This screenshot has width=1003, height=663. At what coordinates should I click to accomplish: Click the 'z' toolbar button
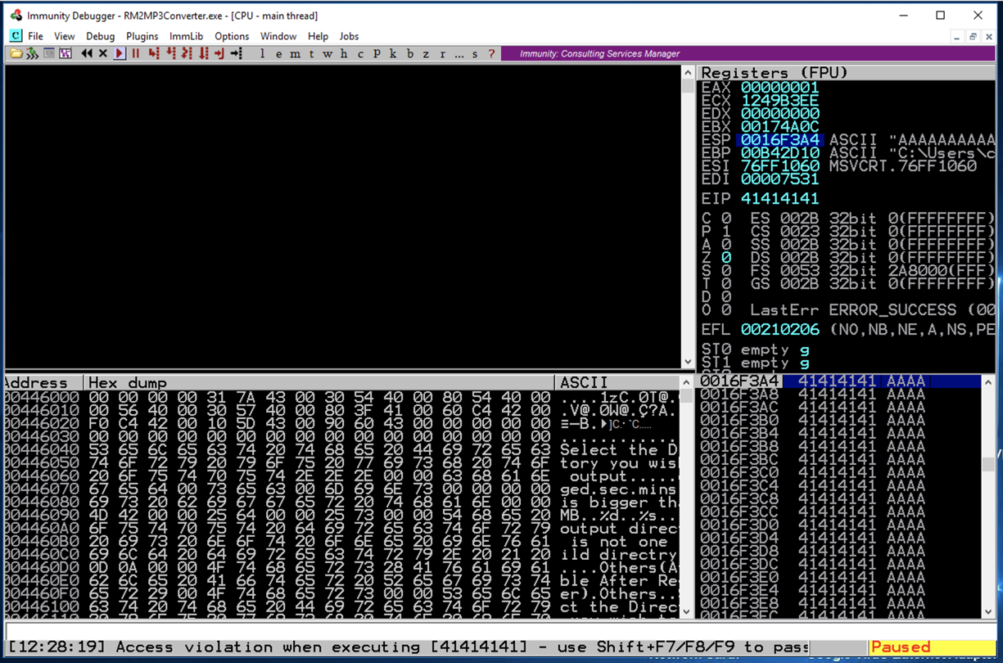point(426,53)
